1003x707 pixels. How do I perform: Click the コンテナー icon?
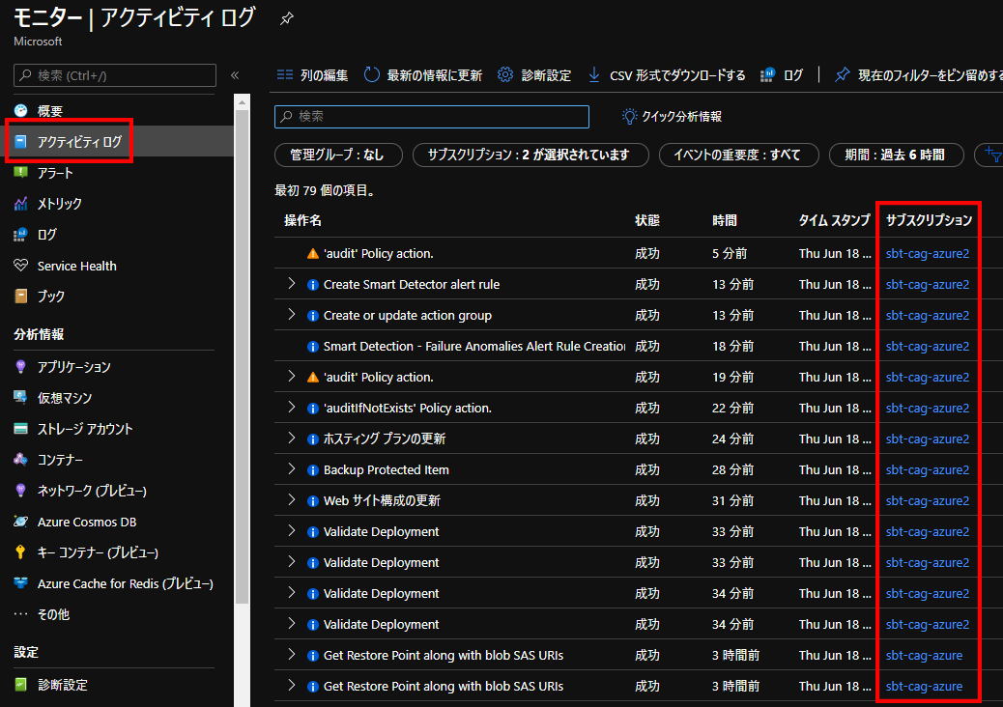[x=21, y=459]
